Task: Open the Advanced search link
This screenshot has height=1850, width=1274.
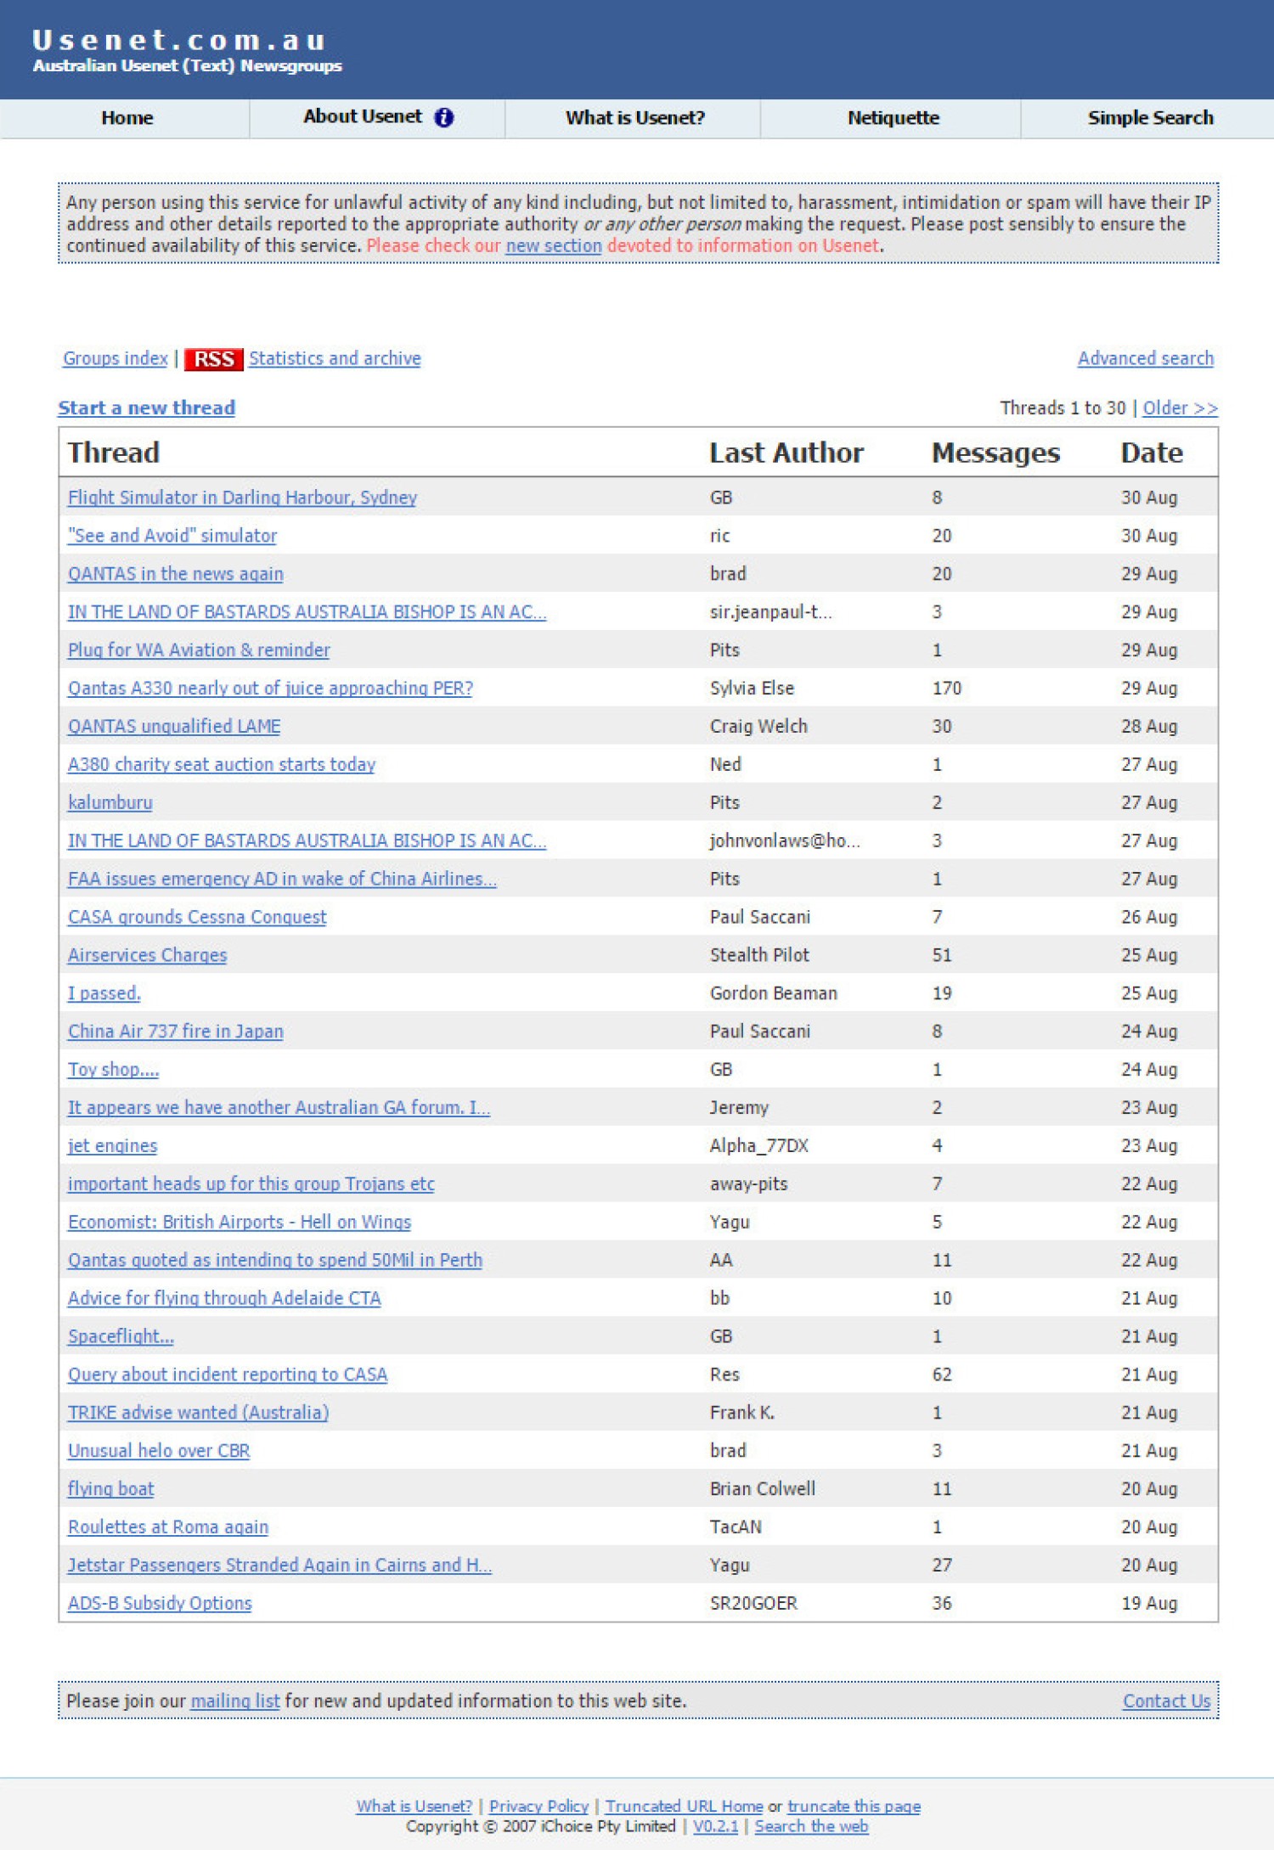Action: [1145, 358]
